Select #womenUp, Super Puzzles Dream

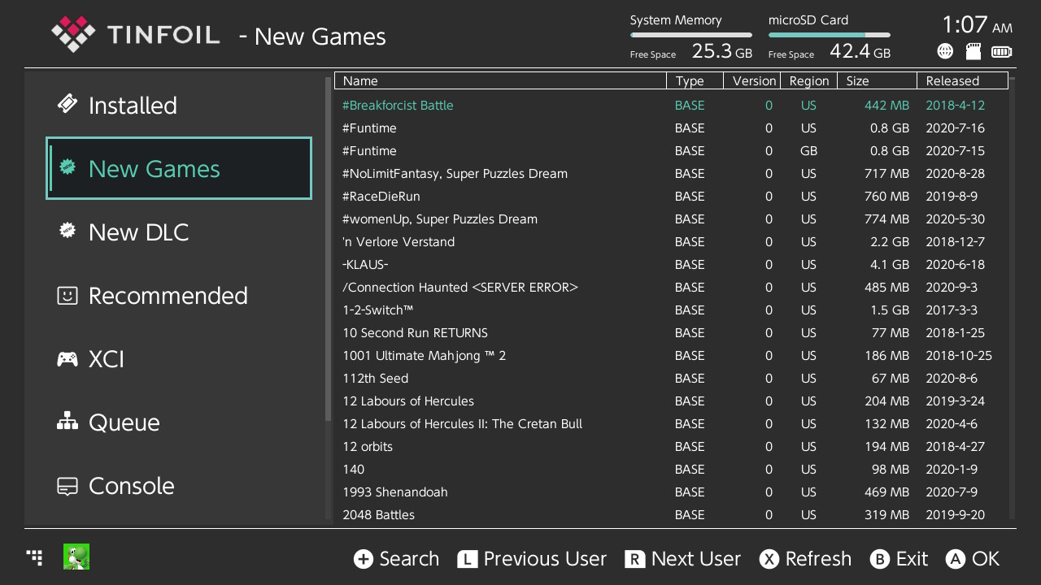coord(672,219)
